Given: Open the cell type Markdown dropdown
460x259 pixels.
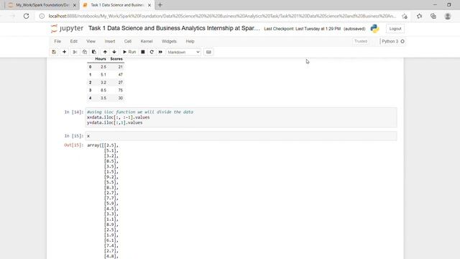Looking at the screenshot, I should pos(184,52).
